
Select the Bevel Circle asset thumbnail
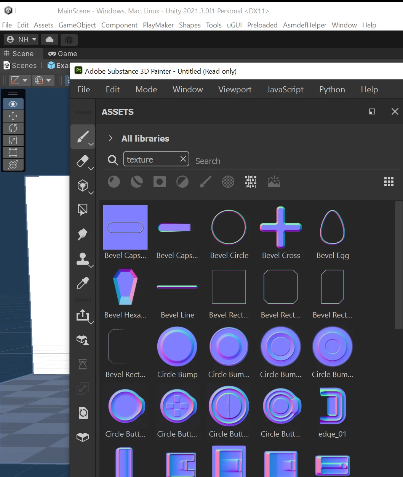coord(229,227)
